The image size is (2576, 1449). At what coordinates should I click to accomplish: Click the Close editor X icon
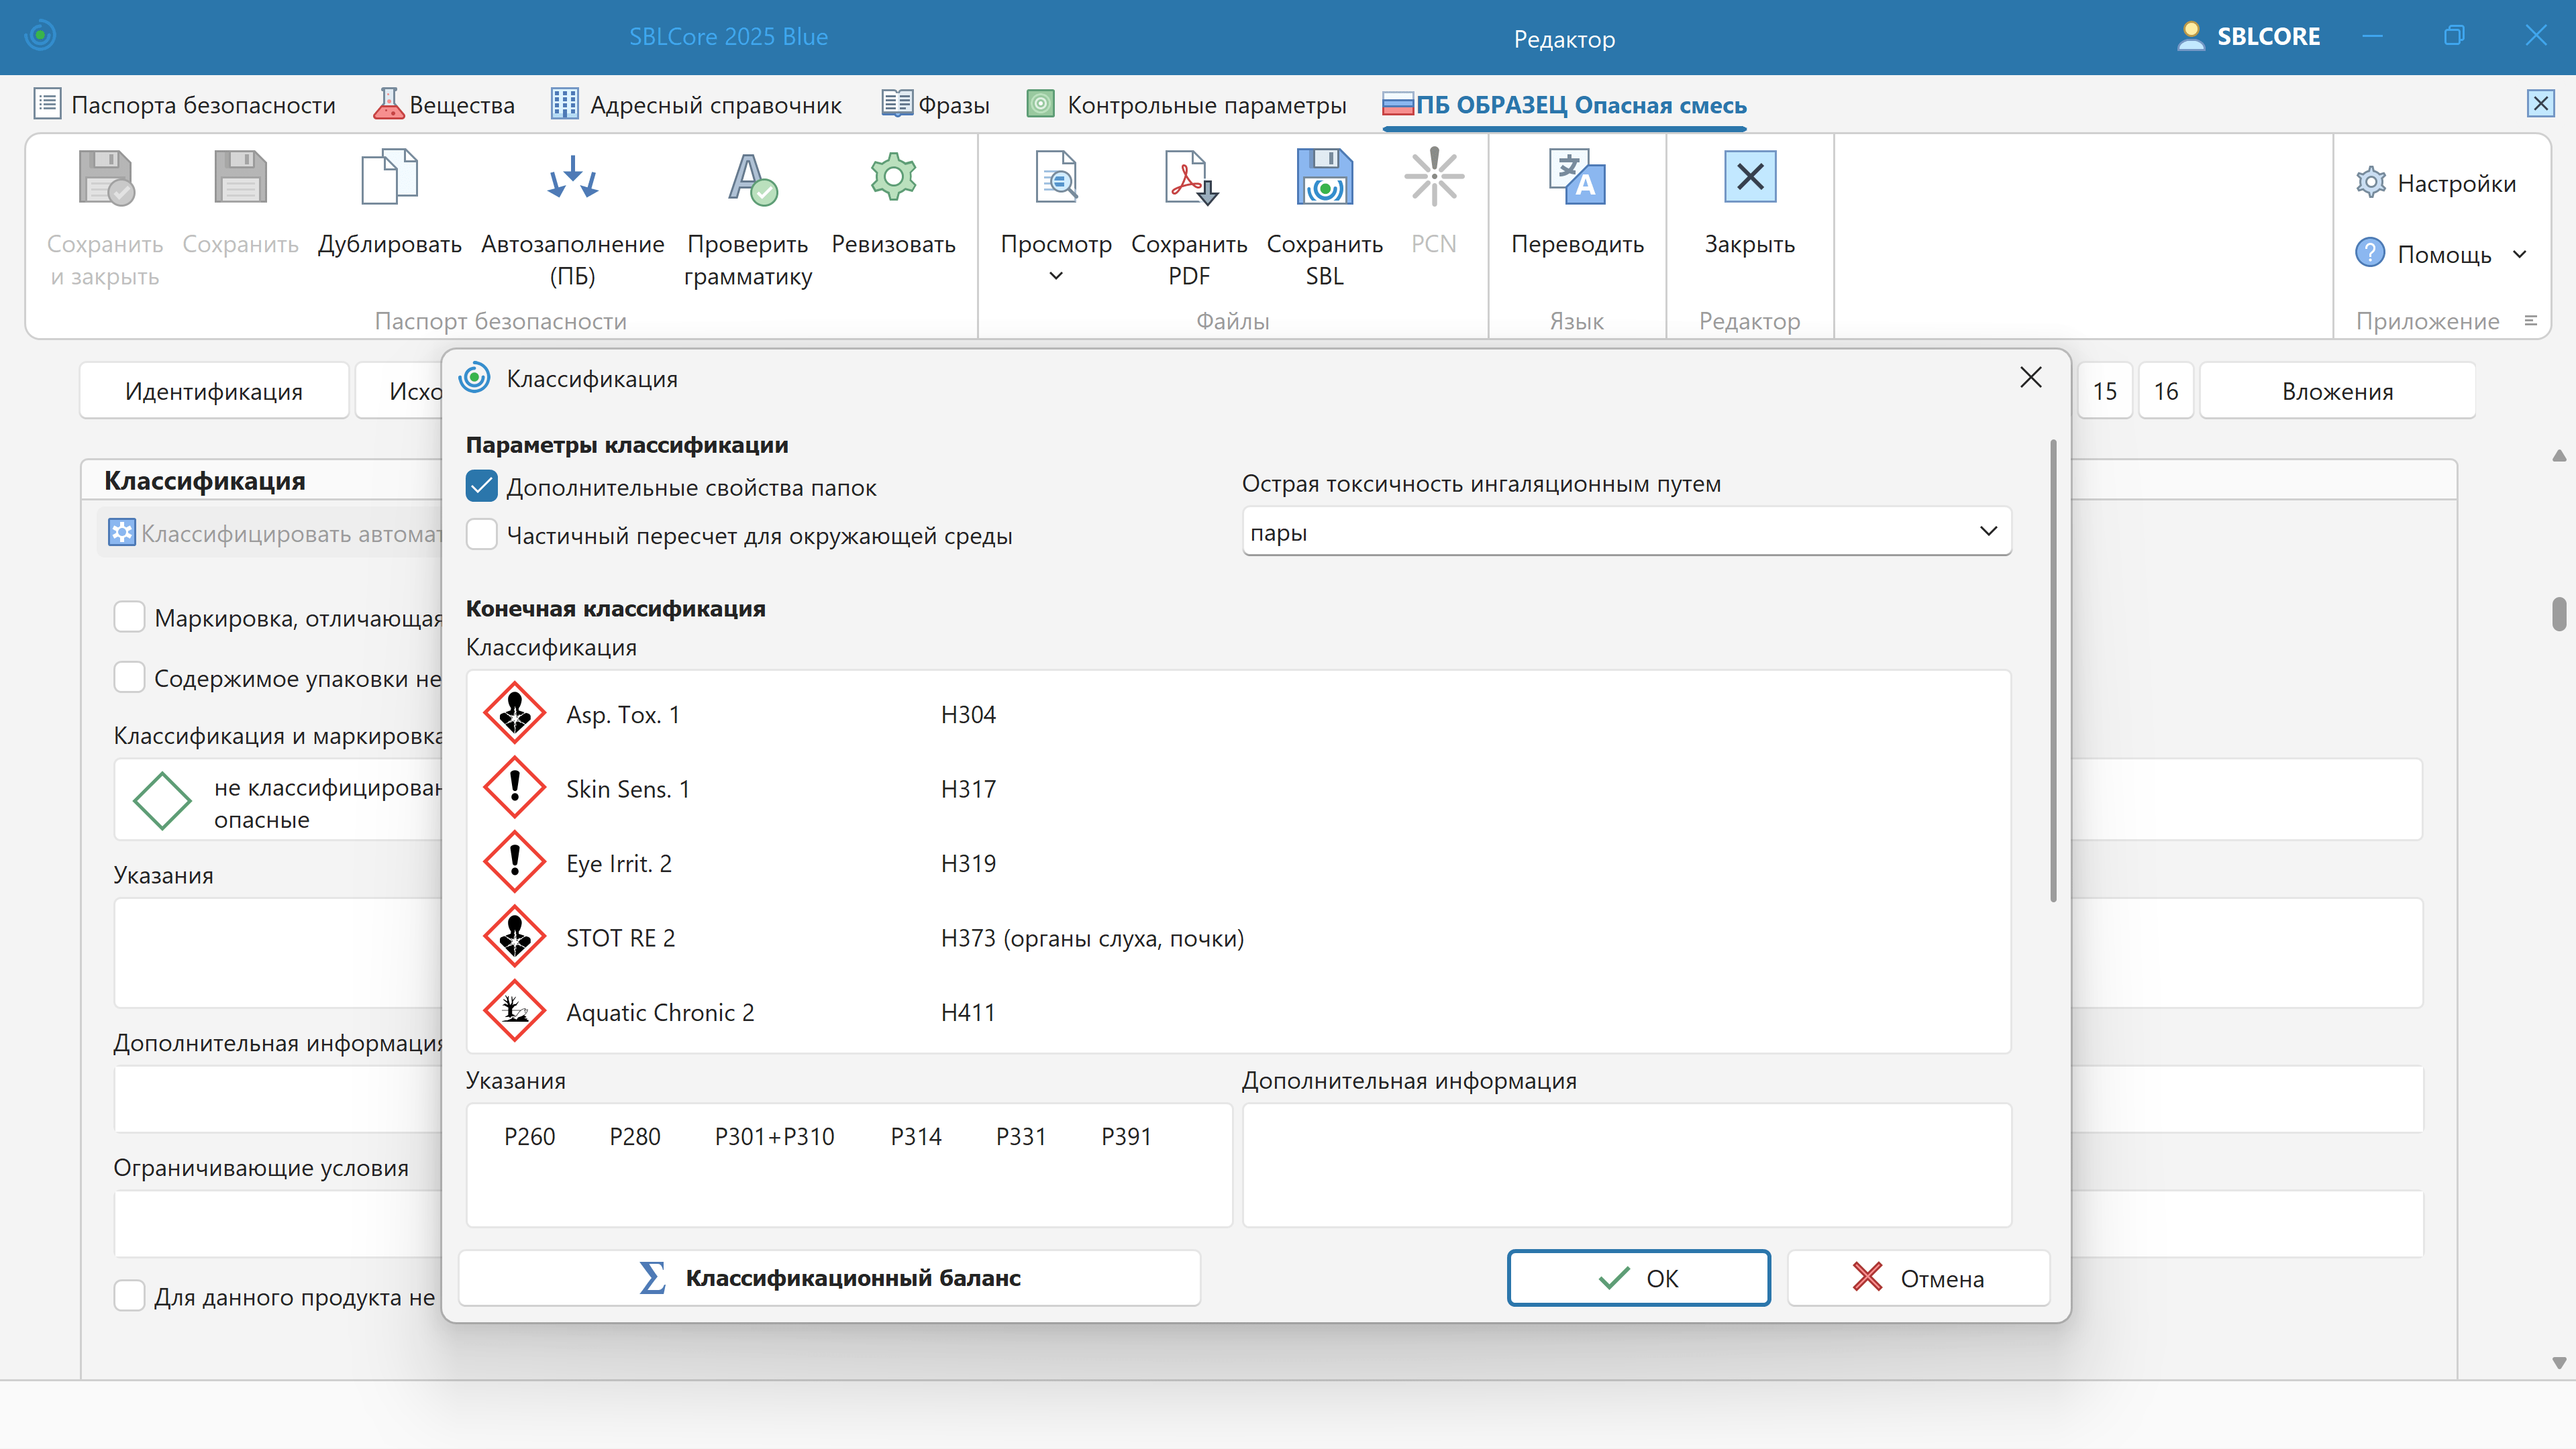point(1749,178)
